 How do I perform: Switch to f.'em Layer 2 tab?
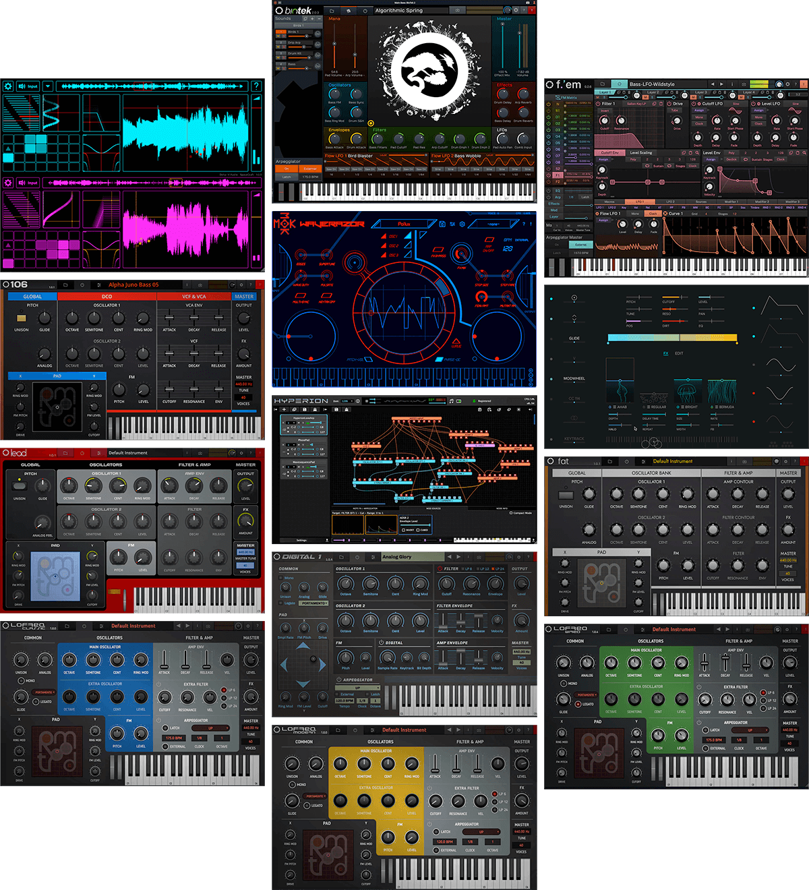tap(653, 92)
